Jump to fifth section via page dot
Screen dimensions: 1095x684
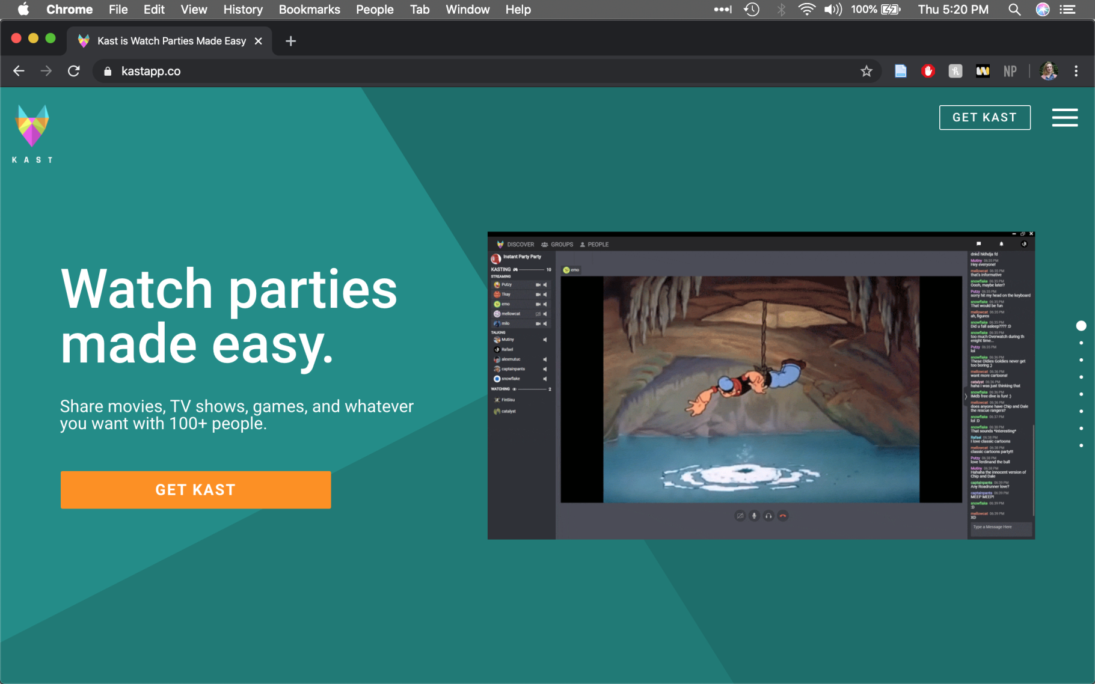tap(1081, 394)
